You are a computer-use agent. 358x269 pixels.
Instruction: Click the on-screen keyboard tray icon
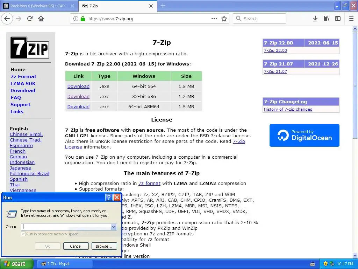coord(313,264)
